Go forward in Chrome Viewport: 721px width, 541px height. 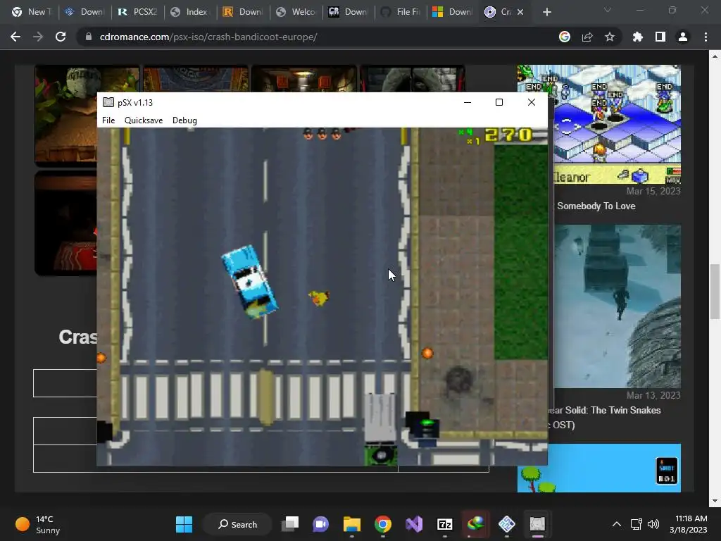pyautogui.click(x=38, y=37)
